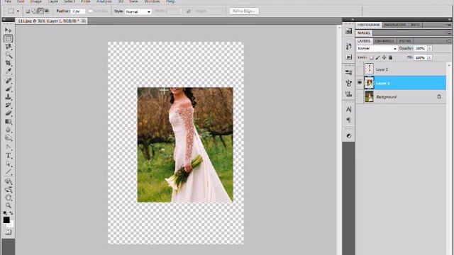Select the Line shape tool
This screenshot has height=255, width=454.
8,172
